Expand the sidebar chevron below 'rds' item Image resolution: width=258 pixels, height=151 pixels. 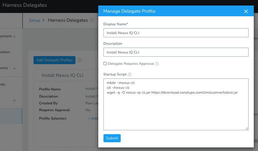(x=14, y=100)
